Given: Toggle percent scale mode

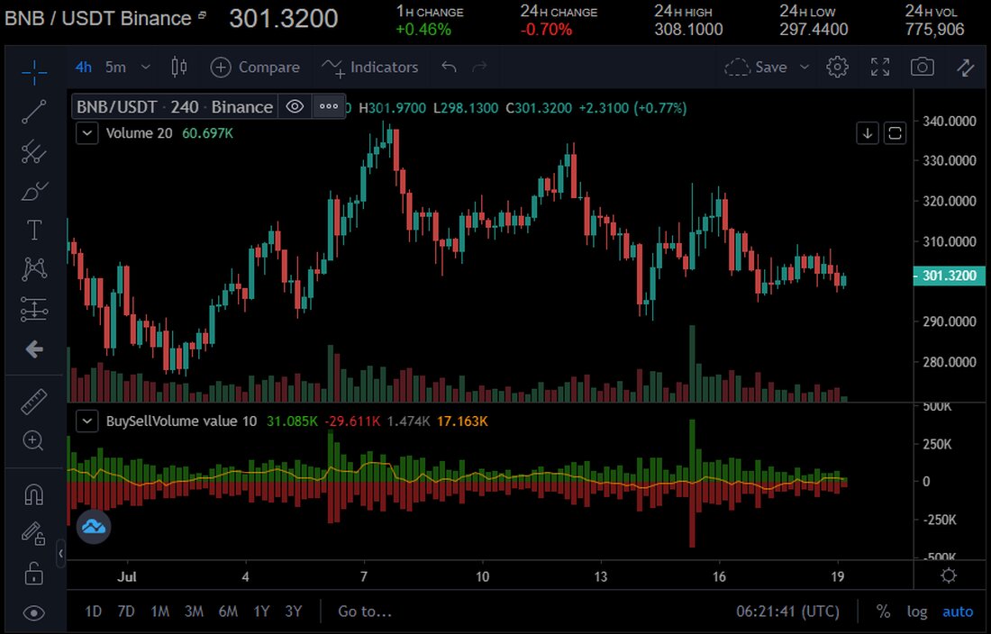Looking at the screenshot, I should coord(883,611).
